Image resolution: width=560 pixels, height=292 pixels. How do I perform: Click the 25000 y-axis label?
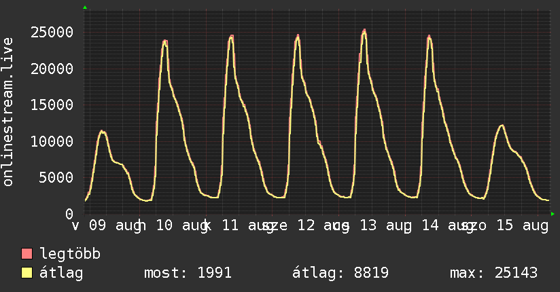[x=52, y=33]
